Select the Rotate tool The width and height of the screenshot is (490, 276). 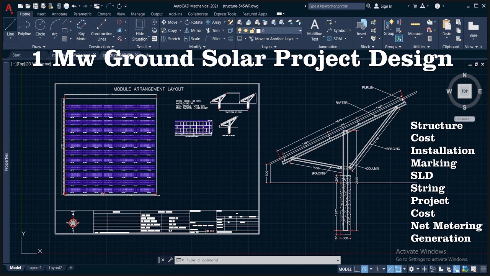(x=193, y=22)
